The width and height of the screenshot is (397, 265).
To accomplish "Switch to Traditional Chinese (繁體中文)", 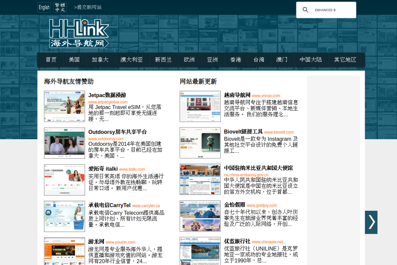I will click(60, 7).
